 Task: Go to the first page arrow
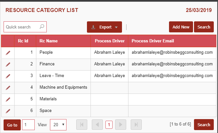(82, 125)
